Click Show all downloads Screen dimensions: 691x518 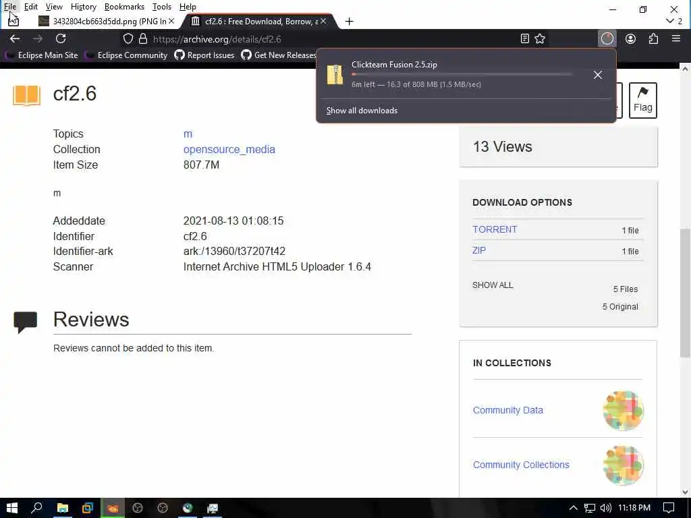(x=362, y=111)
